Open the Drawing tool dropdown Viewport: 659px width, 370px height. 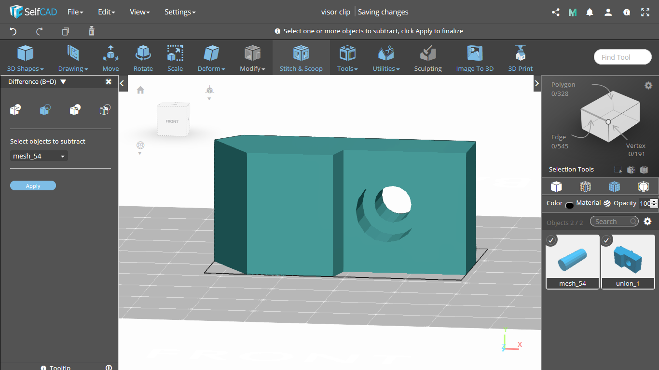pyautogui.click(x=73, y=58)
